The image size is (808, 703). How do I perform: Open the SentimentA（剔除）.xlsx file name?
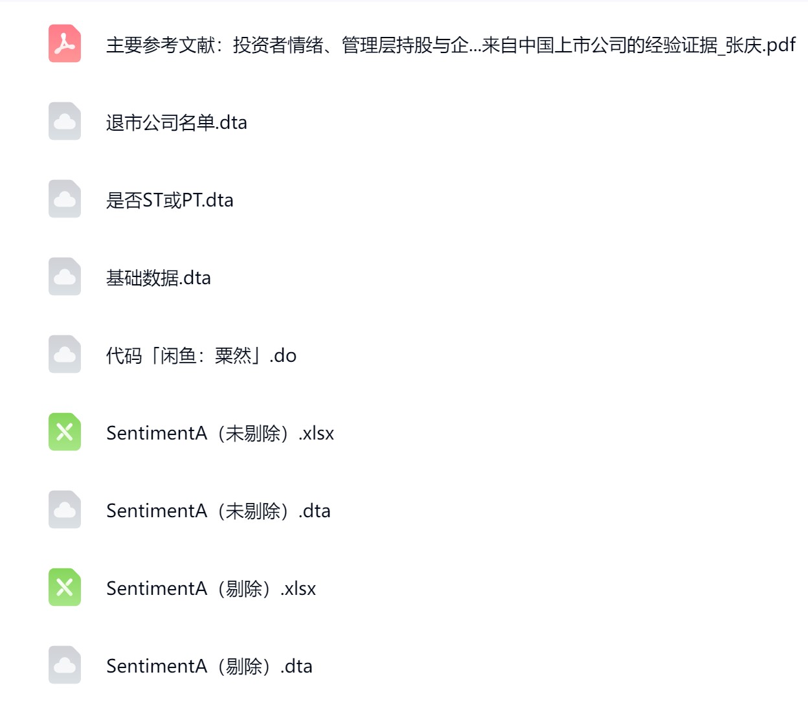point(211,588)
